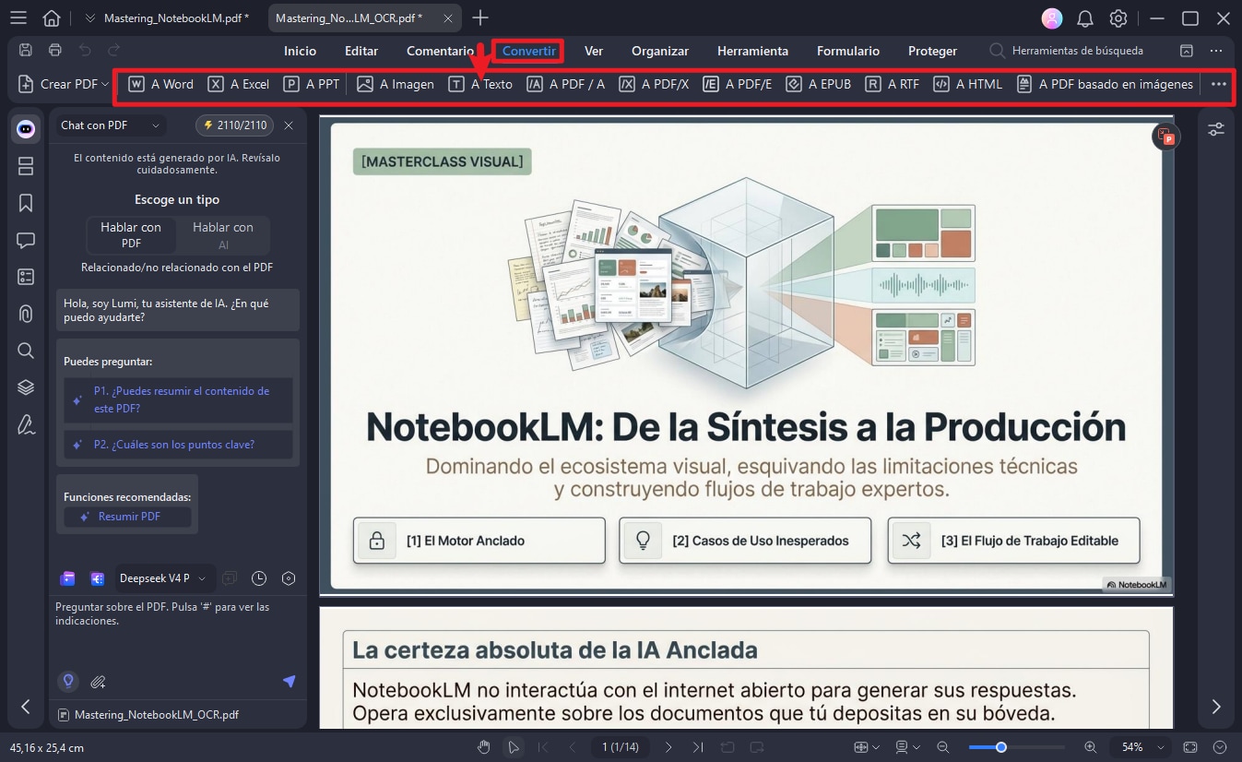Open chat history clock icon
This screenshot has width=1242, height=762.
pyautogui.click(x=259, y=578)
